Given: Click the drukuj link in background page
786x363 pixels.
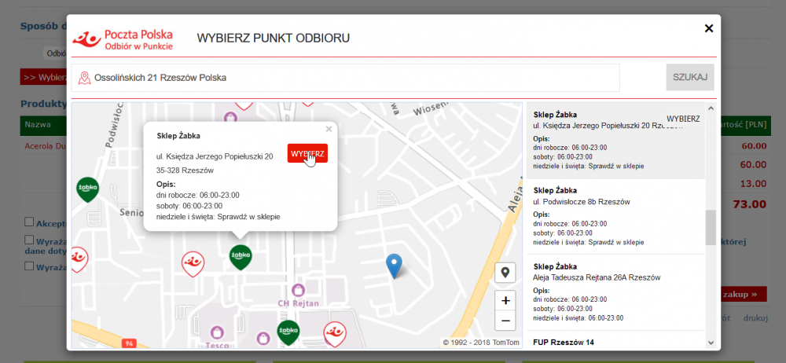Looking at the screenshot, I should 755,318.
